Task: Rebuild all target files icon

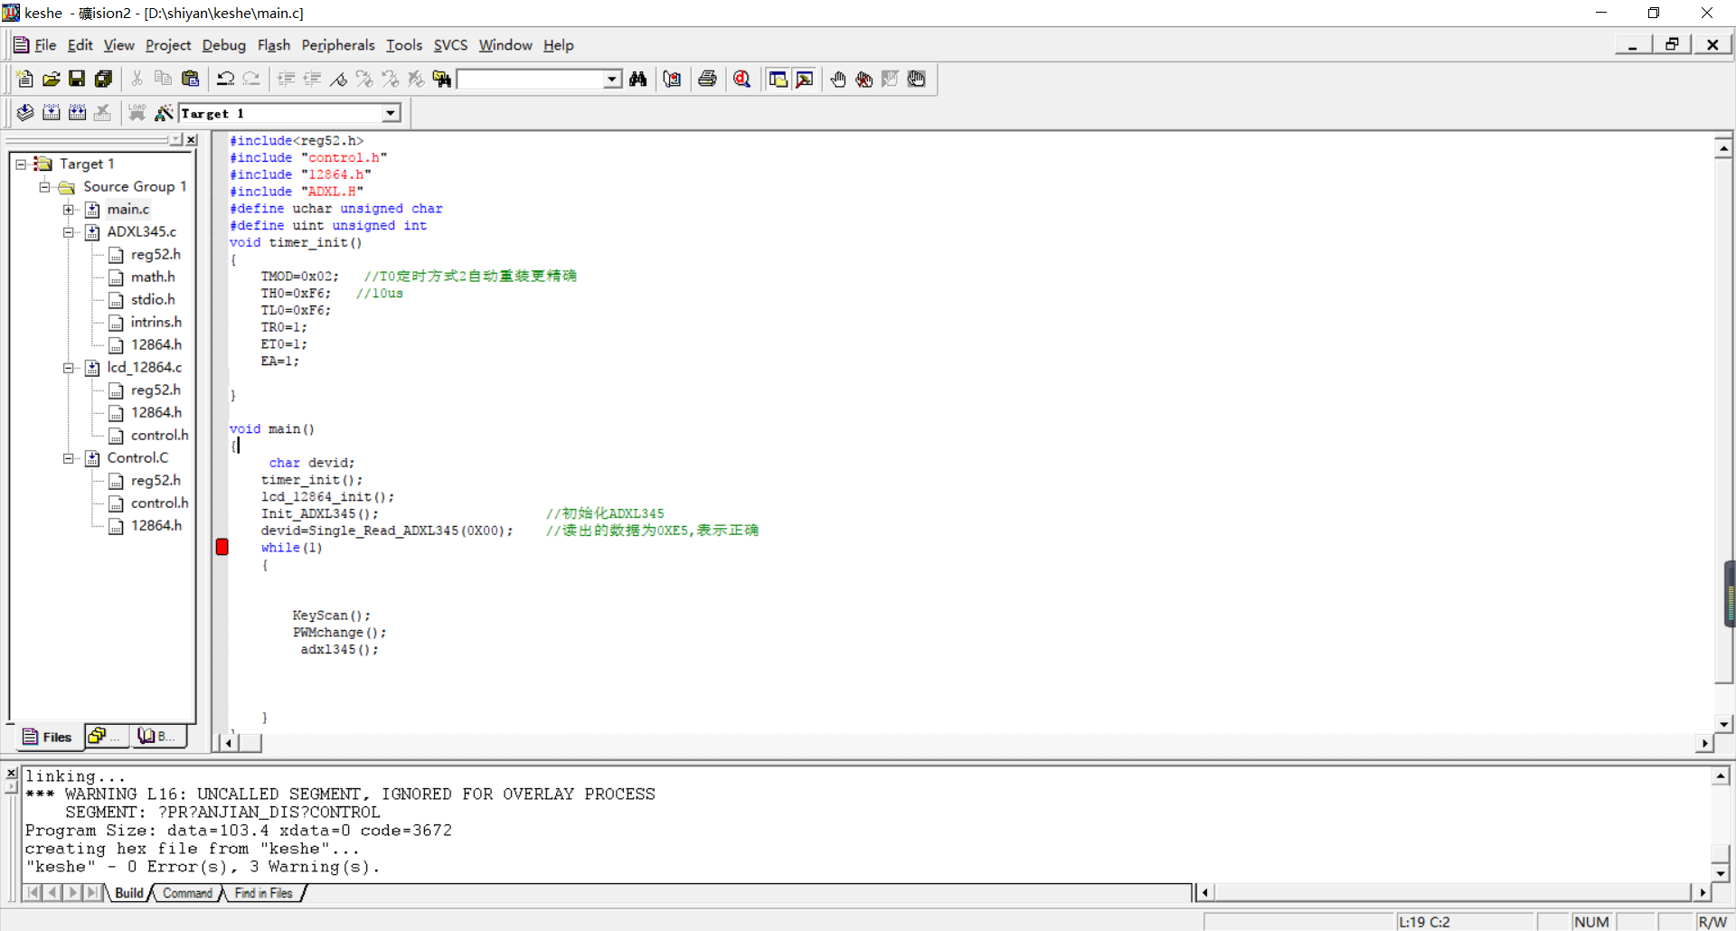Action: click(x=78, y=113)
